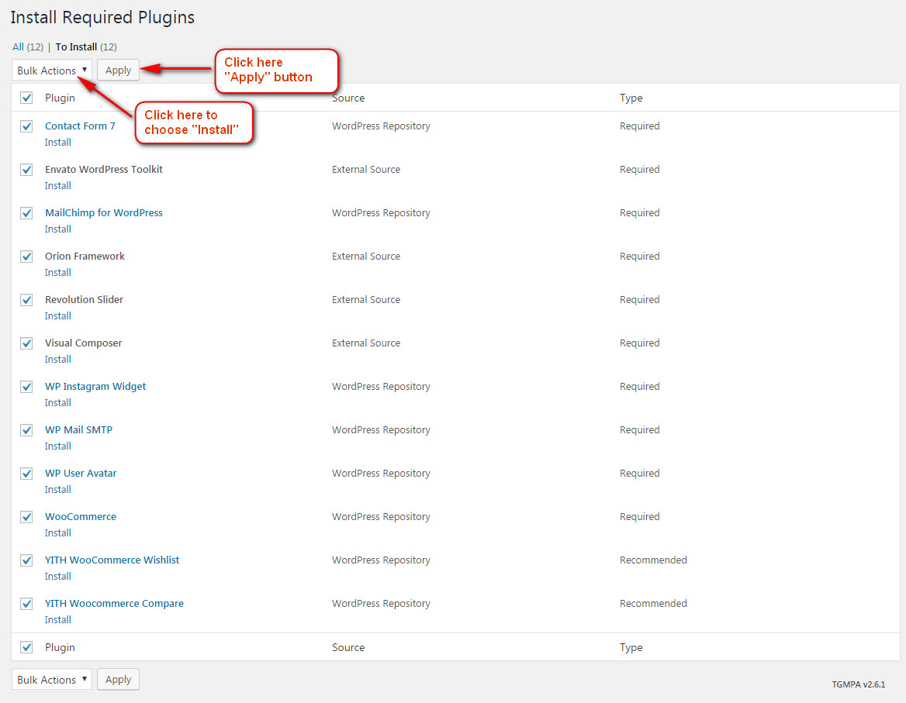
Task: Toggle the Orion Framework checkbox
Action: pos(26,257)
